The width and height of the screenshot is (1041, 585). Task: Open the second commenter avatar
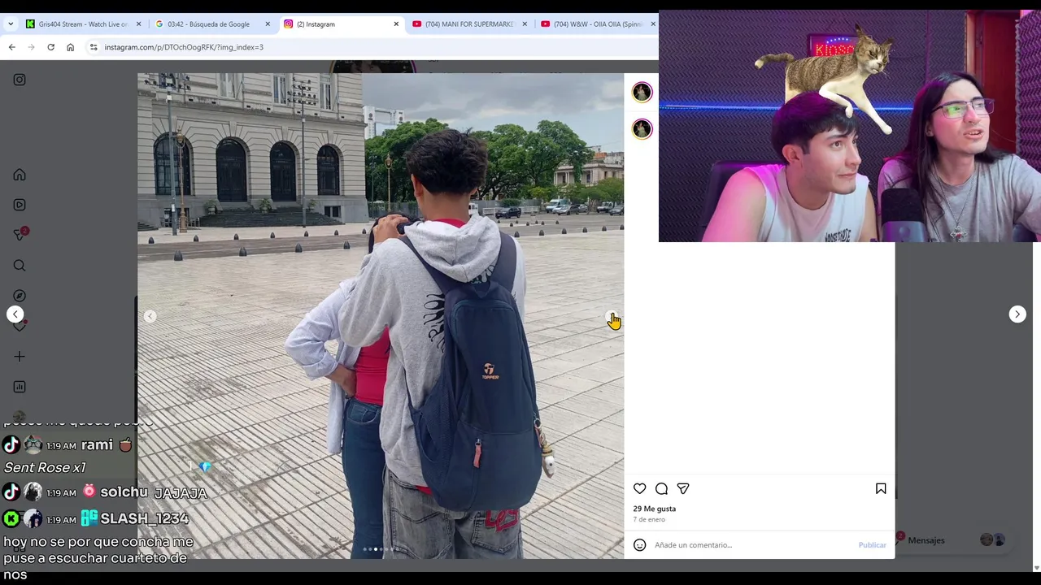click(x=642, y=128)
